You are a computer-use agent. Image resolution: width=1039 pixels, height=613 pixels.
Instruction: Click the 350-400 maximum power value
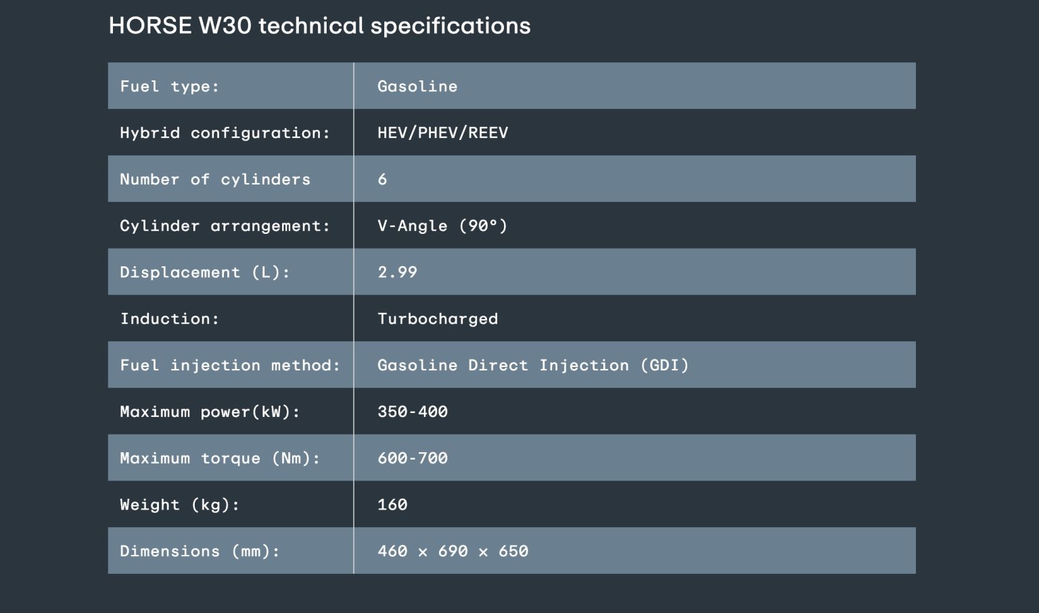(413, 412)
